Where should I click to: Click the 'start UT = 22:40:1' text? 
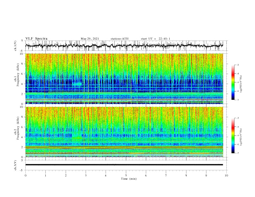(156, 39)
